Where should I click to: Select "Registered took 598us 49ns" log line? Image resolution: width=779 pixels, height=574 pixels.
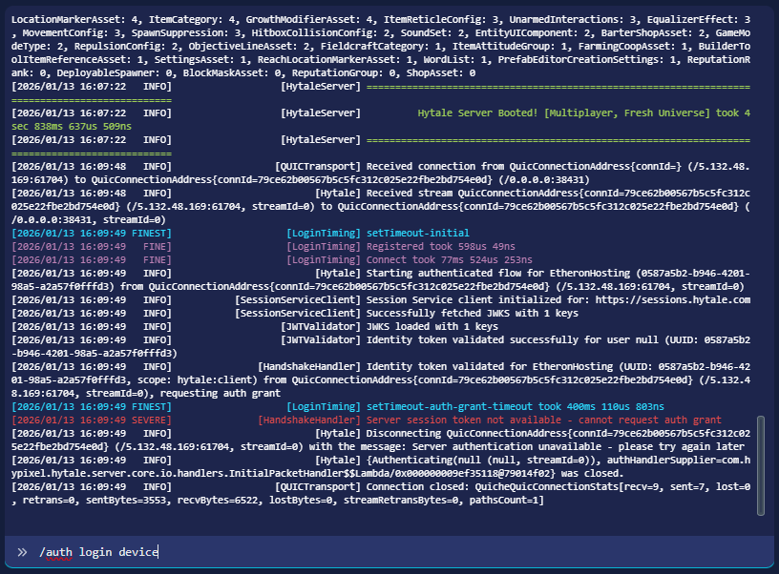click(441, 246)
